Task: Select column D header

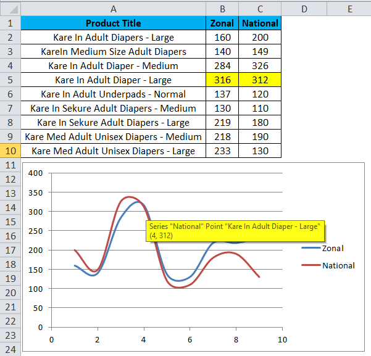Action: click(304, 9)
